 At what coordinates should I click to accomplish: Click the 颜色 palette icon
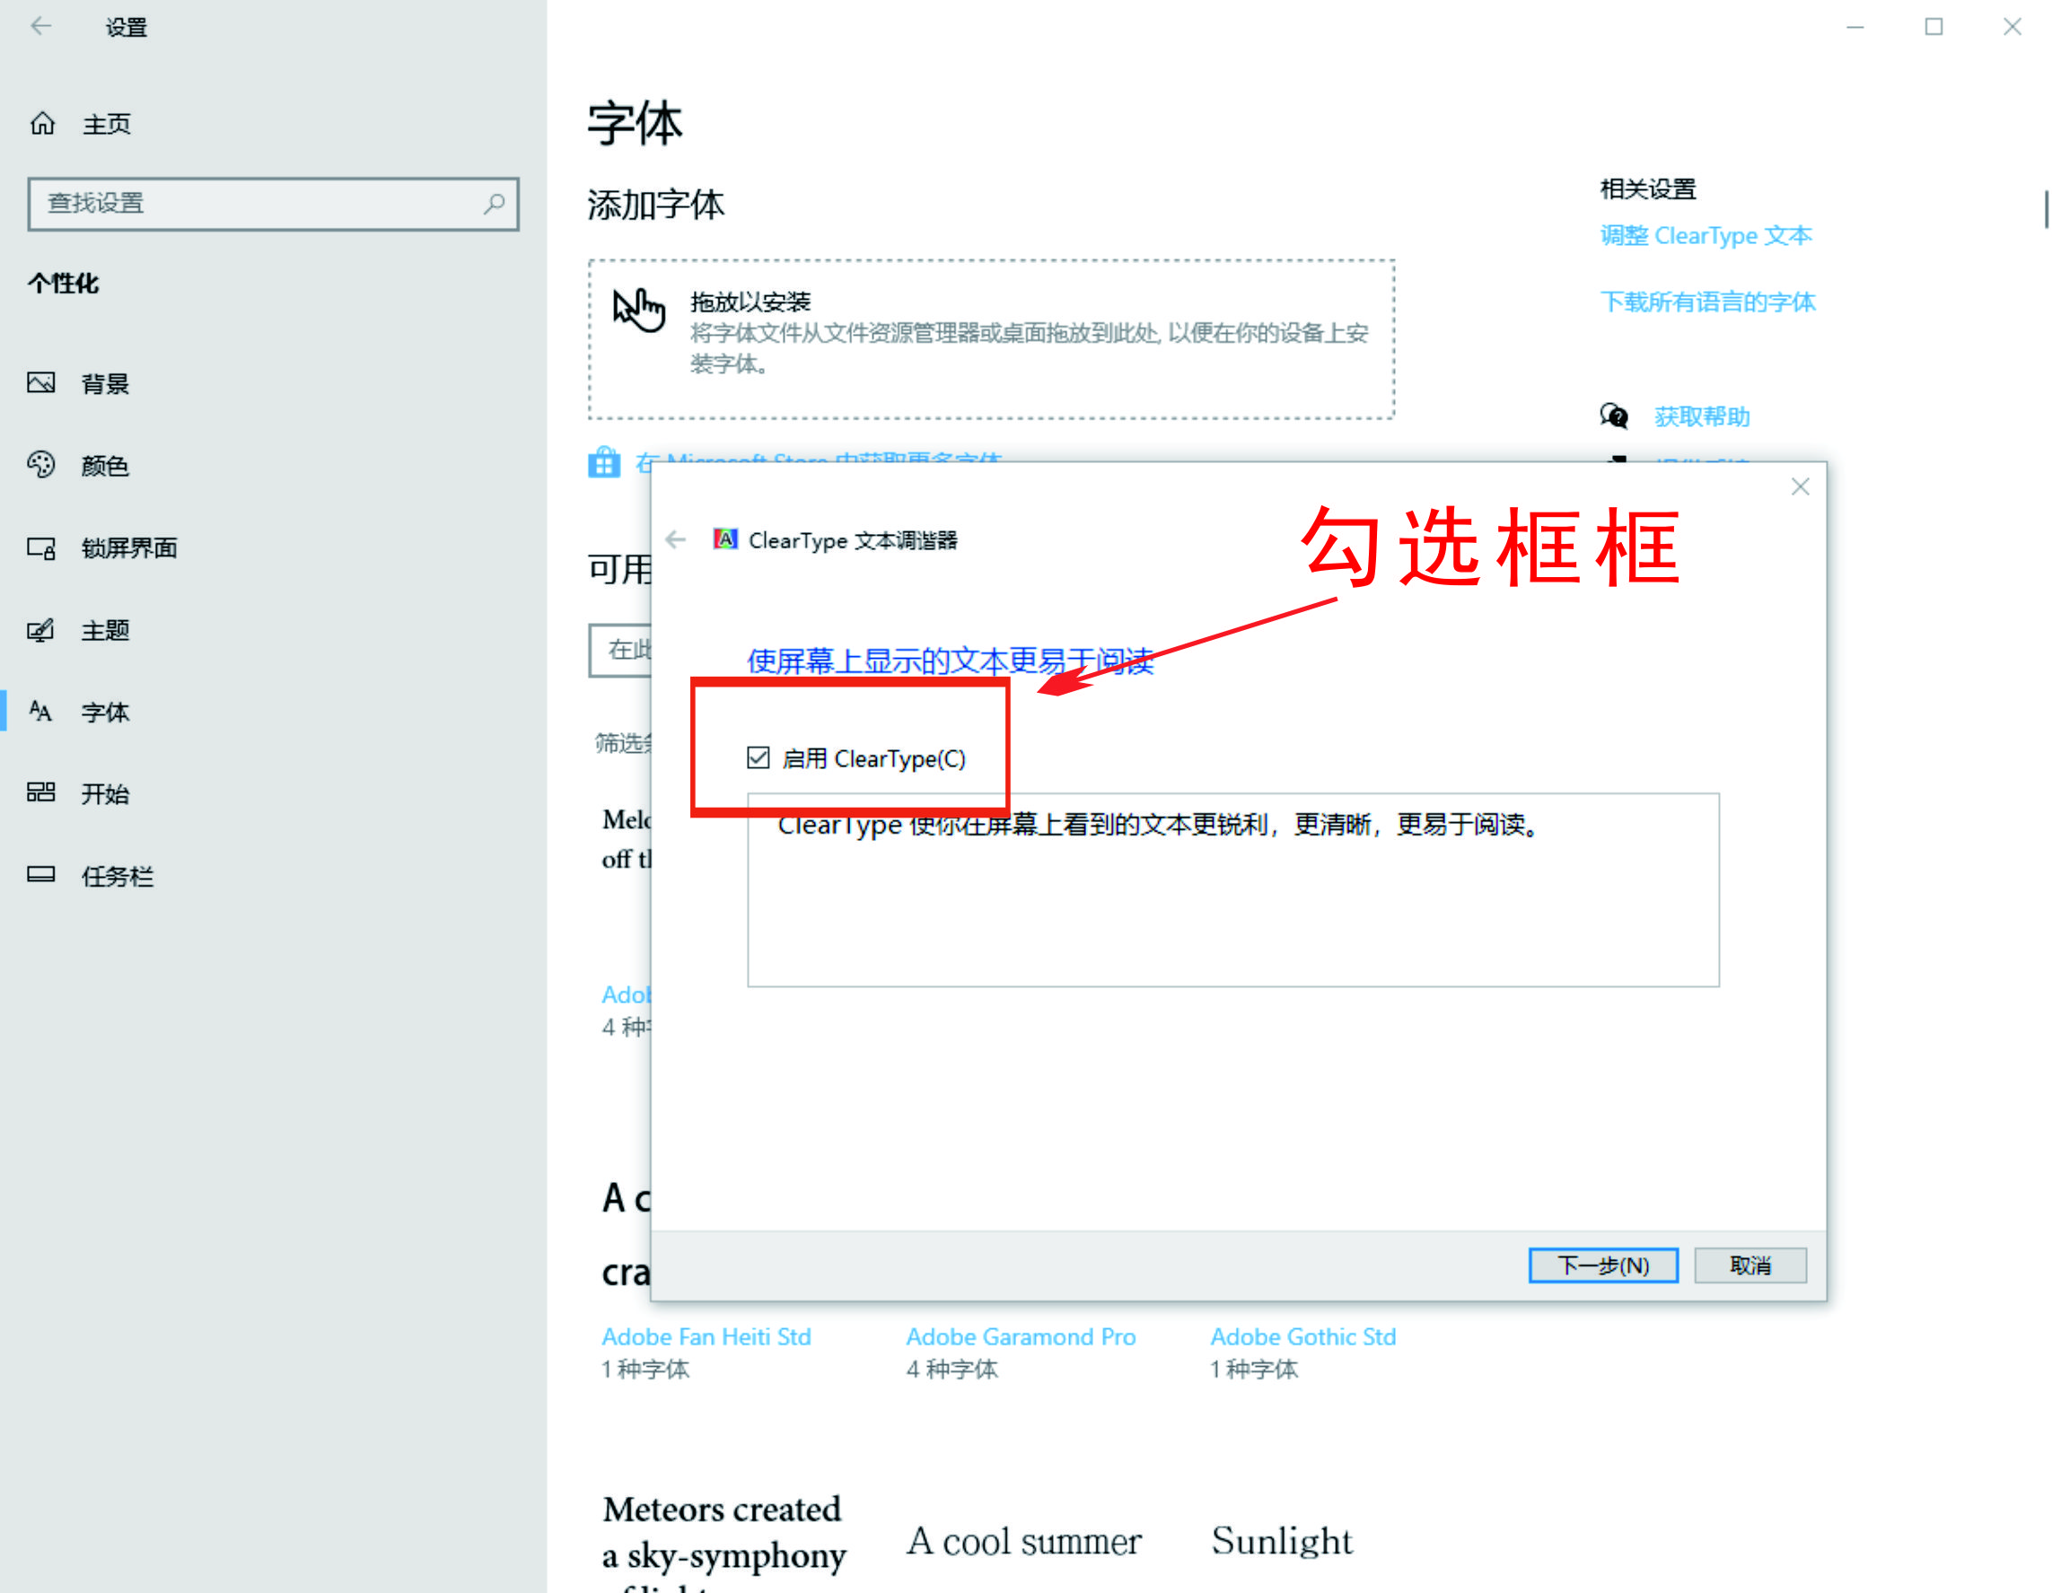42,465
